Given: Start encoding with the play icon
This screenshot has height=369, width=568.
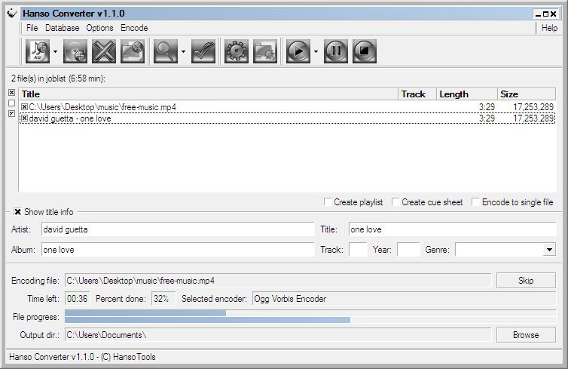Looking at the screenshot, I should point(298,51).
